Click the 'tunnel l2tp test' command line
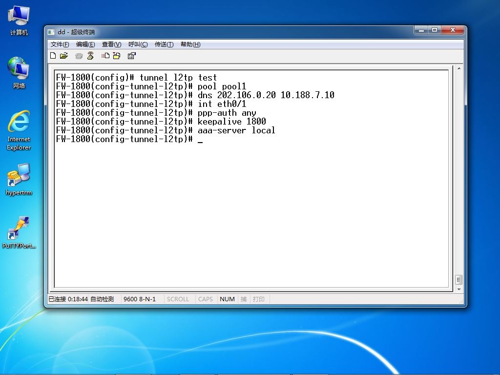Screen dimensions: 500x375 click(136, 78)
